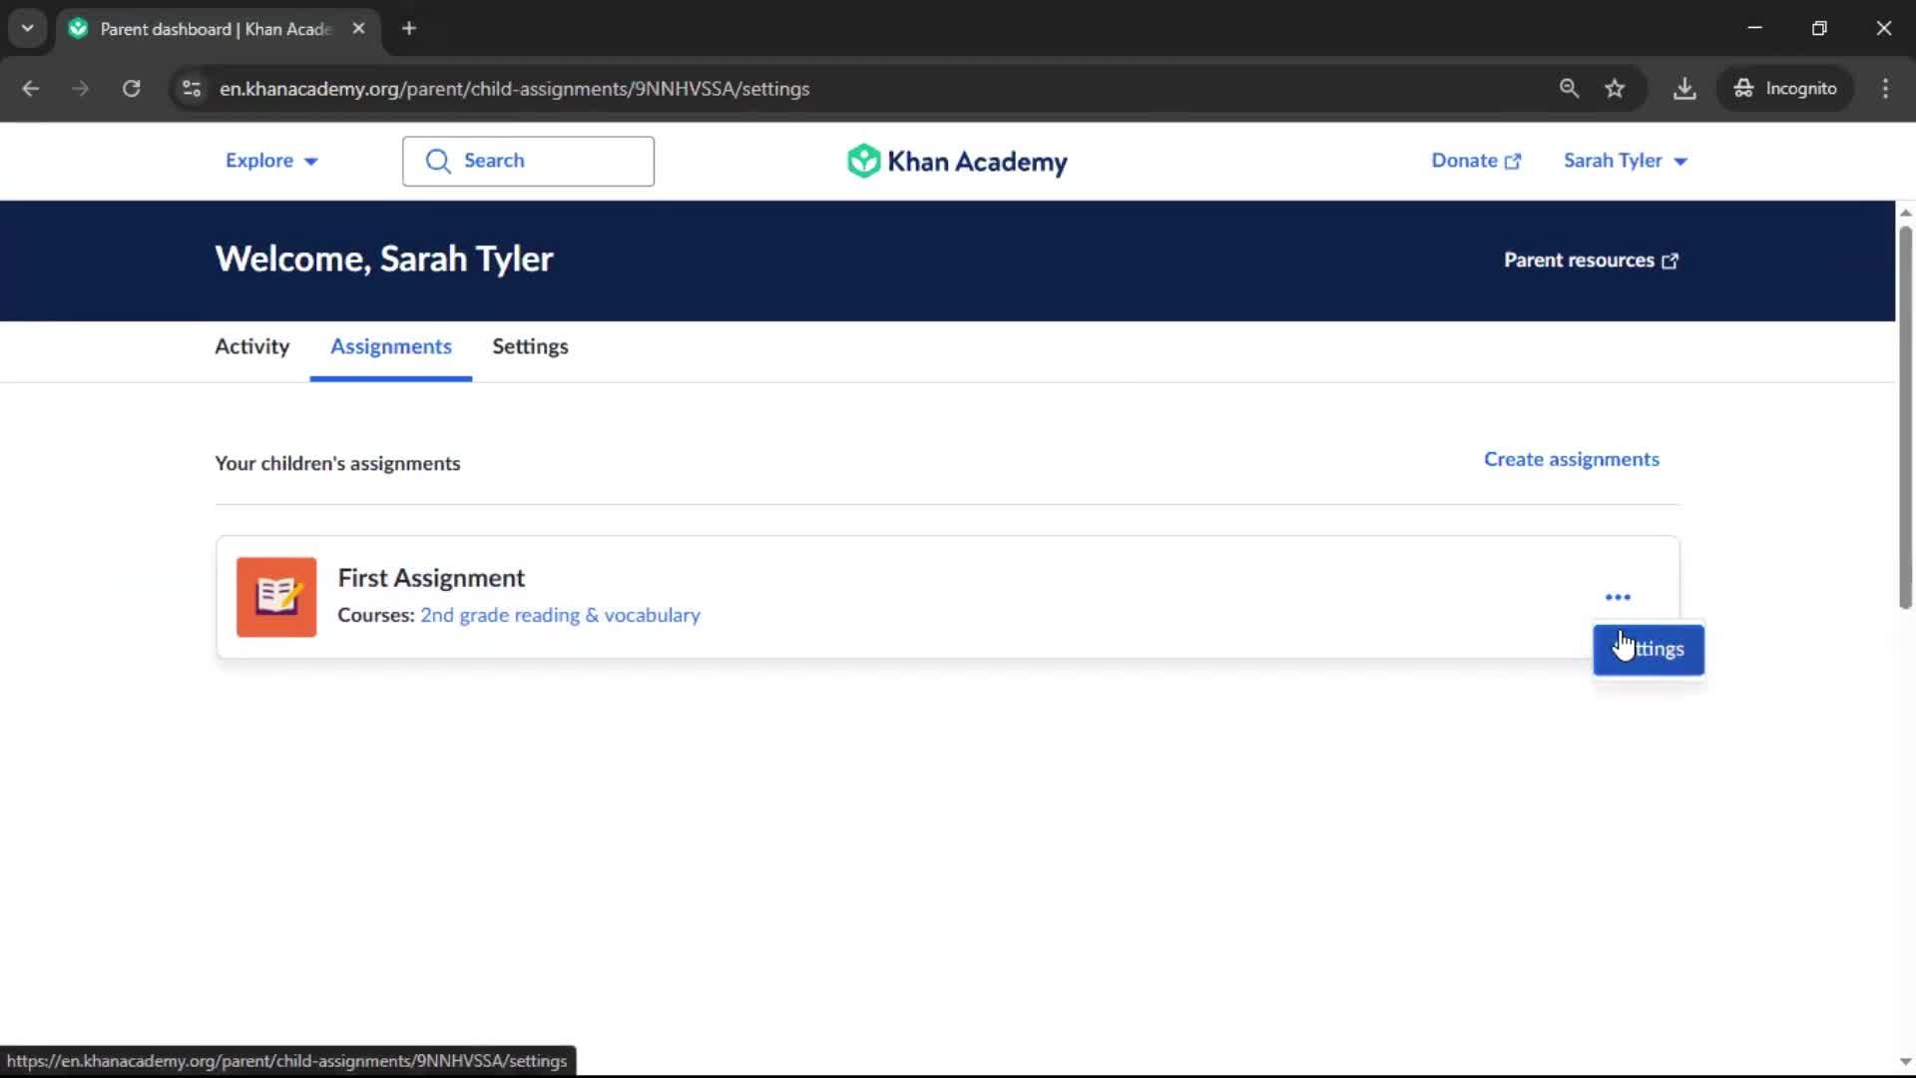
Task: Open the Settings tab
Action: click(x=530, y=346)
